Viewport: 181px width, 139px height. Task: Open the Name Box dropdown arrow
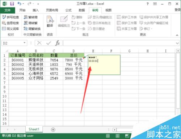[25, 43]
